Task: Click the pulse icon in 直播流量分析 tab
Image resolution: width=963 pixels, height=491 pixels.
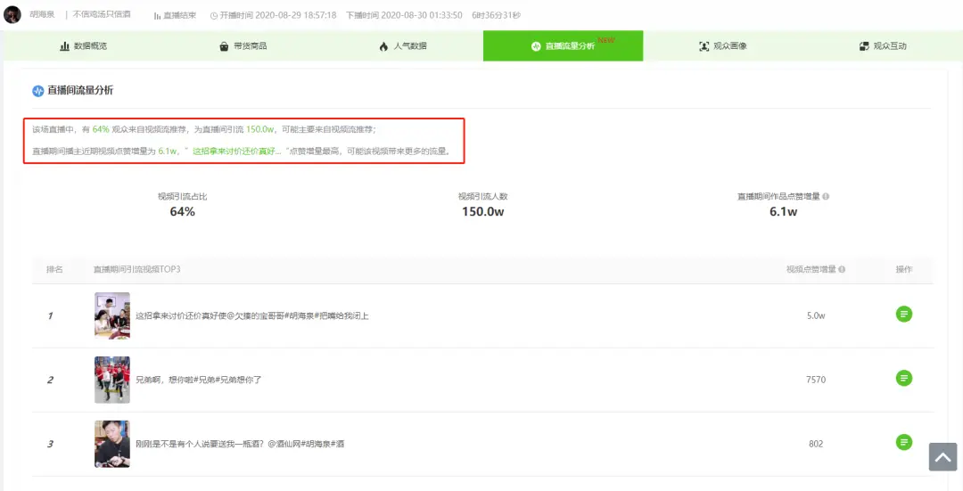Action: click(536, 46)
